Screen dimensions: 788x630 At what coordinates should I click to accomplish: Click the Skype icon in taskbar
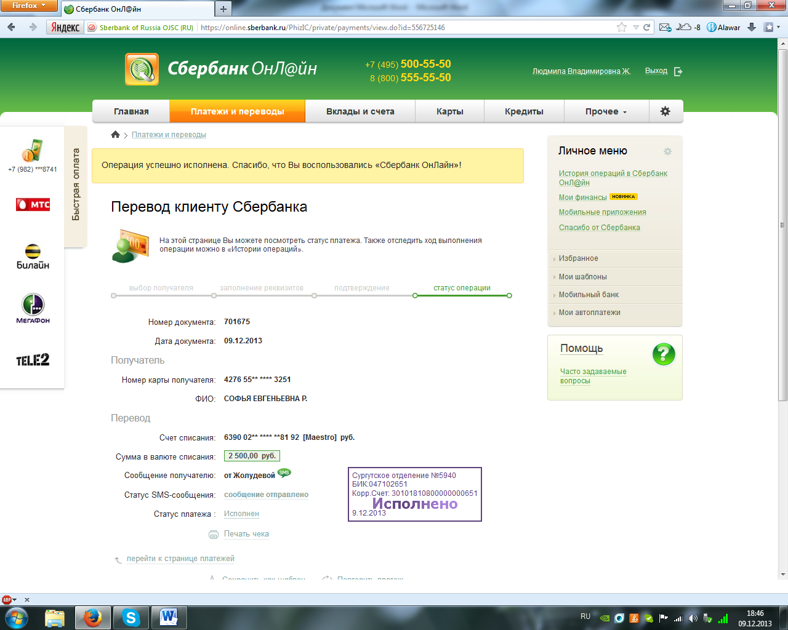pos(131,617)
